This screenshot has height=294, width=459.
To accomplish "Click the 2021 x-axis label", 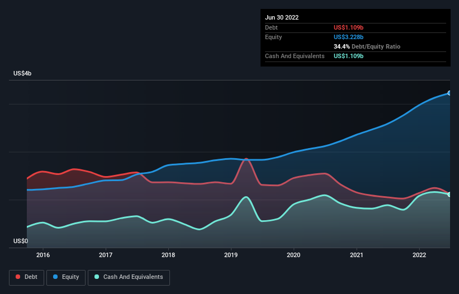I will coord(357,255).
